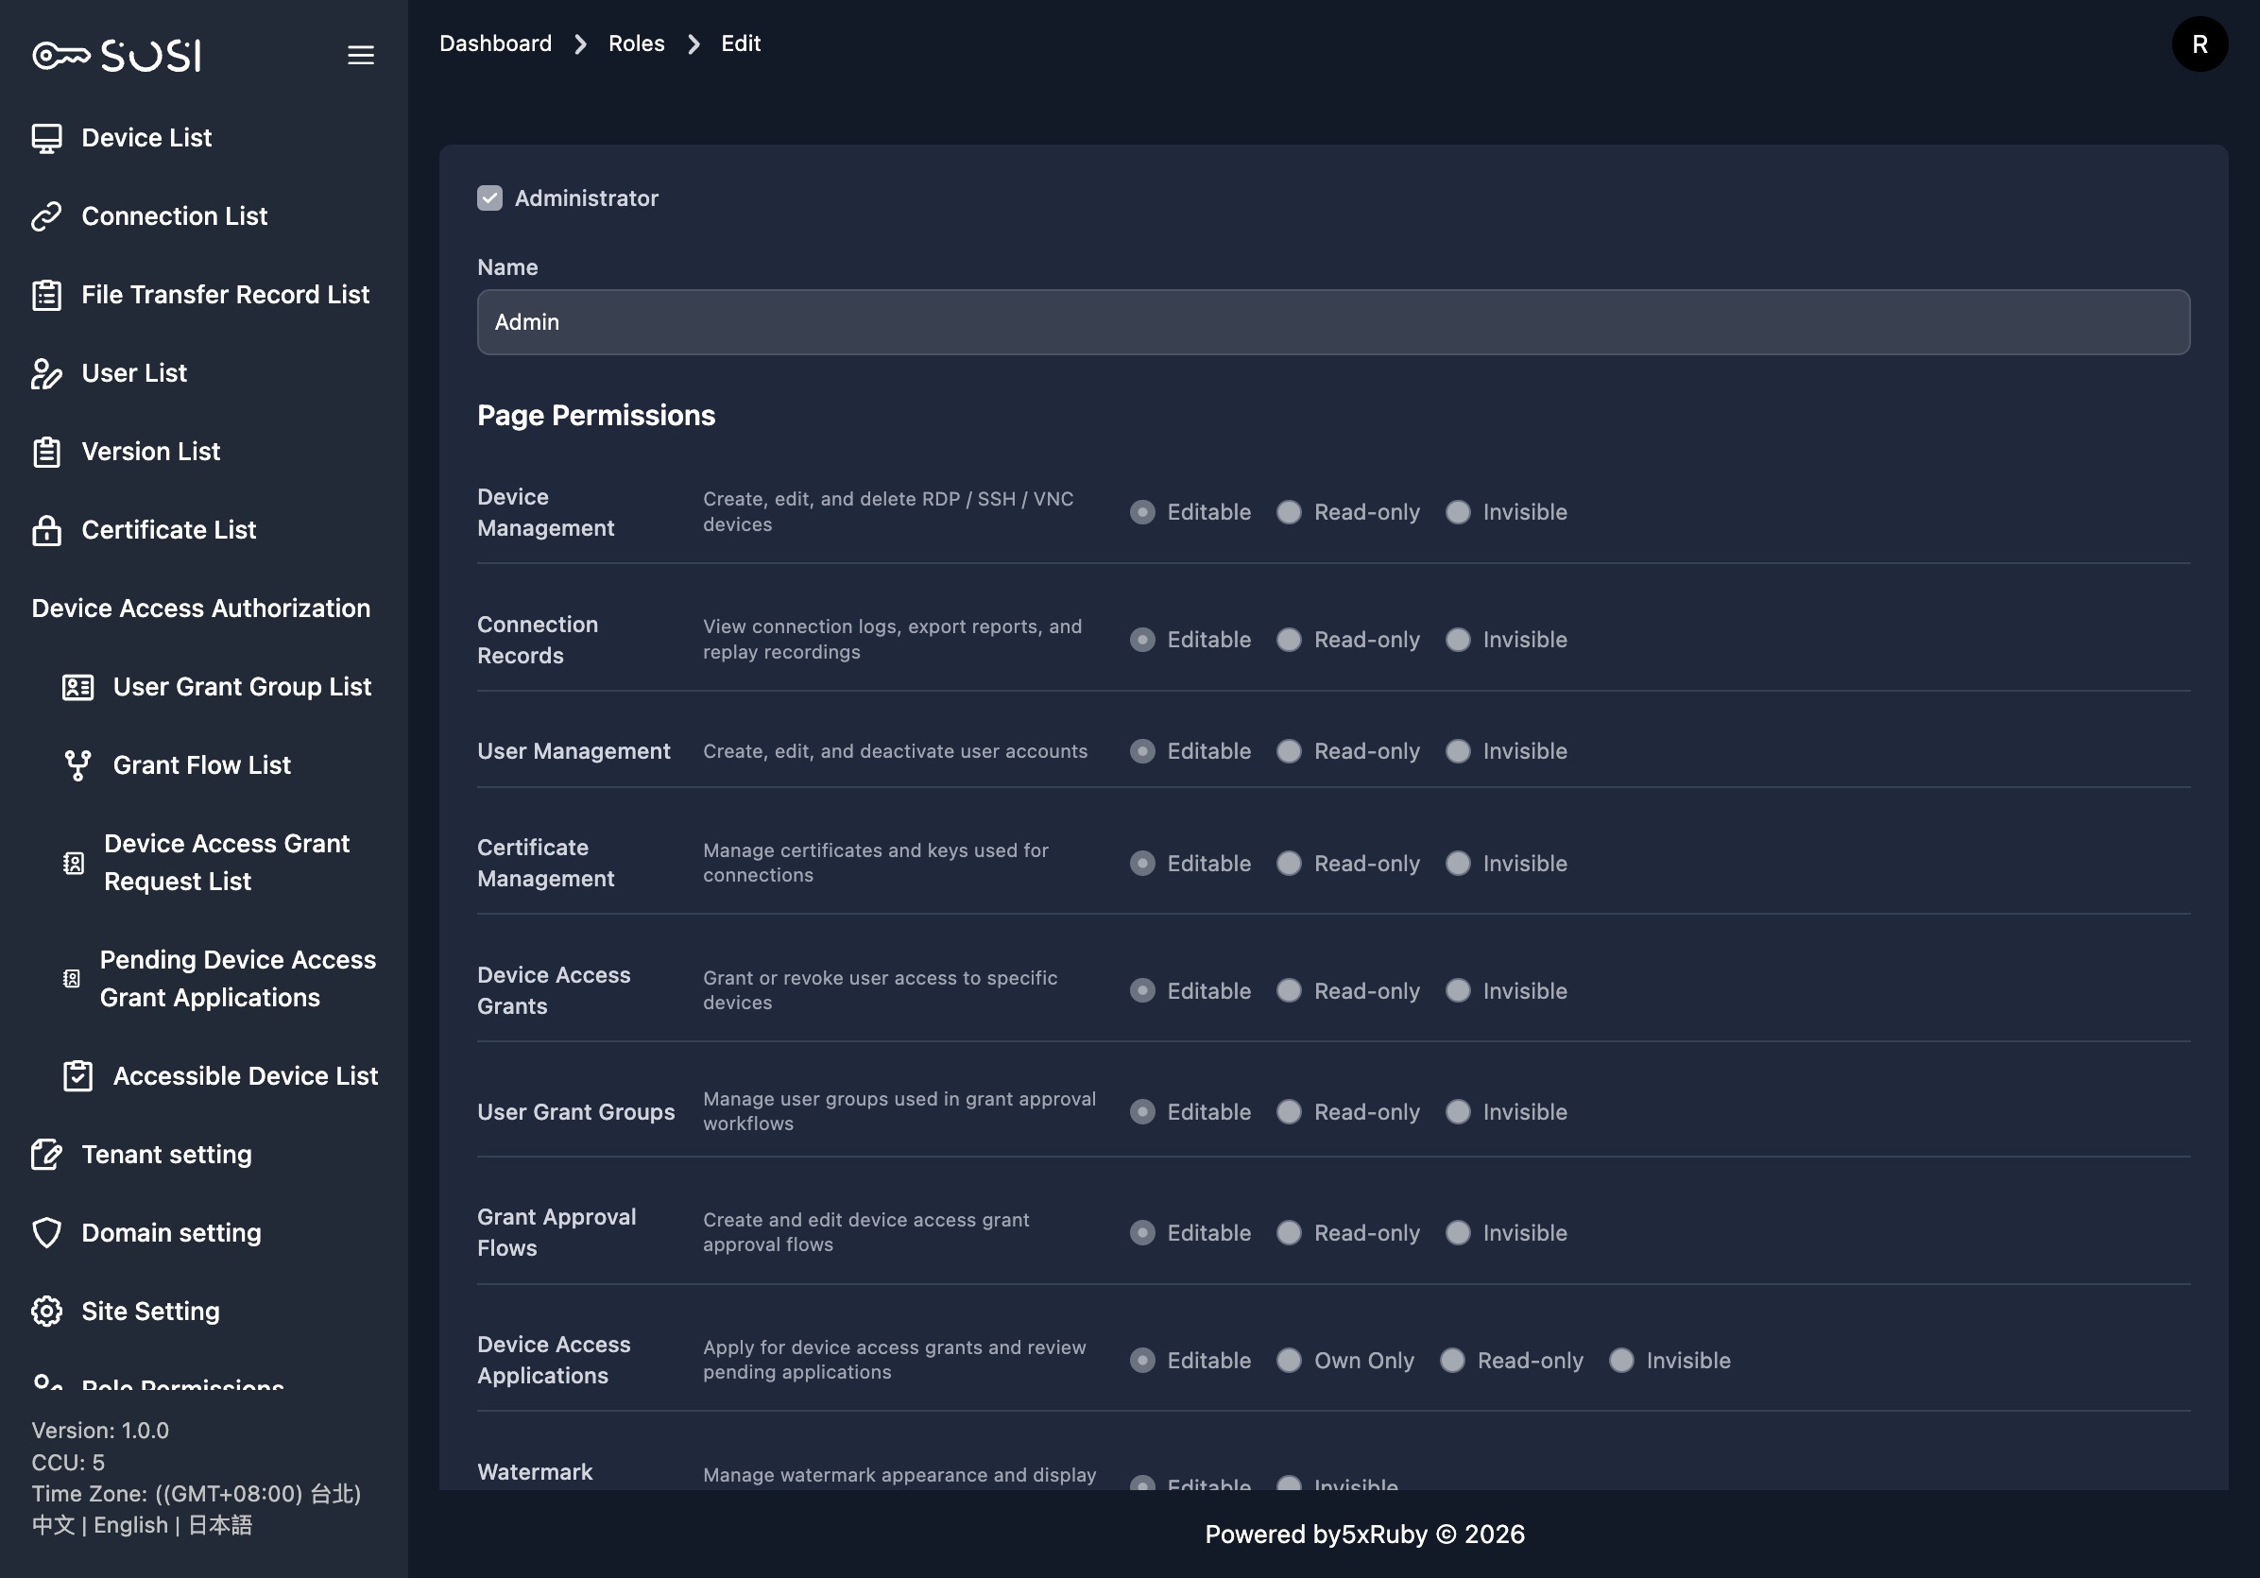This screenshot has height=1578, width=2260.
Task: Click the Domain setting shield icon
Action: [x=46, y=1233]
